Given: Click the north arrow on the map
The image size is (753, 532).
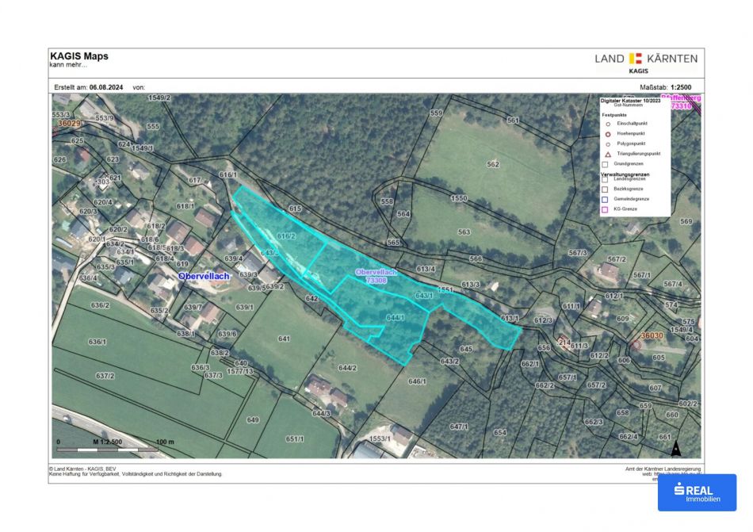Looking at the screenshot, I should click(675, 449).
